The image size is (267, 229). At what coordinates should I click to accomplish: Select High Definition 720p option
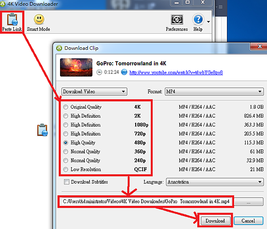65,134
